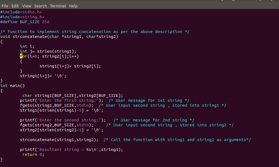Open the Terminal menu
279x167 pixels.
coord(58,6)
